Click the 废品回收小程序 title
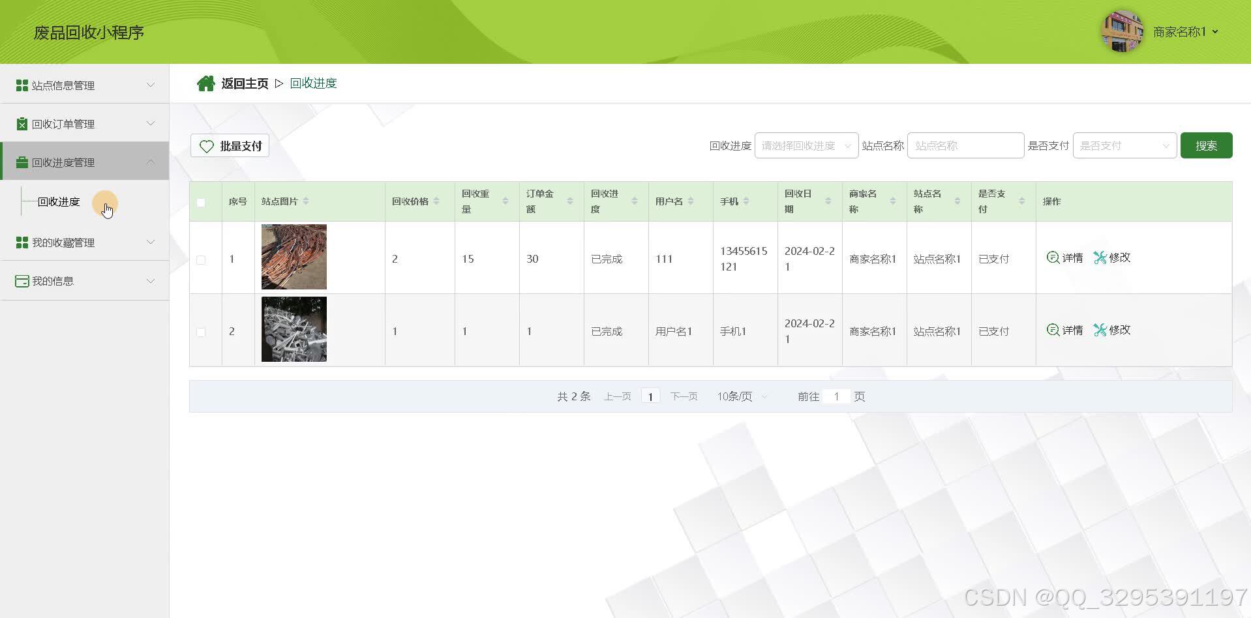The image size is (1251, 618). pos(89,33)
